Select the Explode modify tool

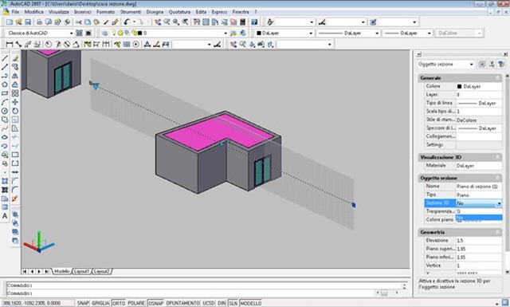[15, 199]
